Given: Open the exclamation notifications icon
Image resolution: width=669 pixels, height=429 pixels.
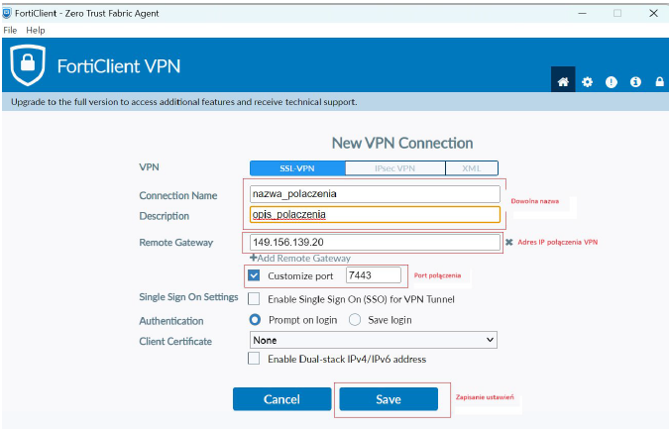Looking at the screenshot, I should (612, 82).
